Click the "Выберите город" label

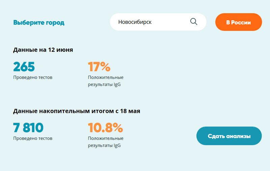pyautogui.click(x=39, y=23)
